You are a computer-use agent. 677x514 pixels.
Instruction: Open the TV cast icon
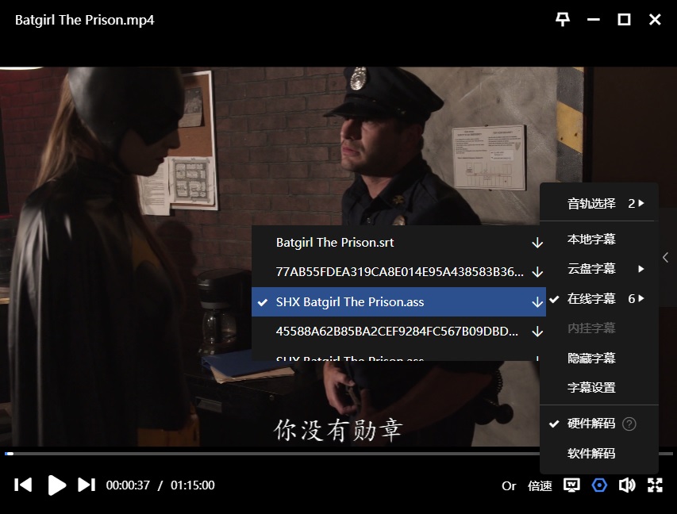(x=571, y=485)
